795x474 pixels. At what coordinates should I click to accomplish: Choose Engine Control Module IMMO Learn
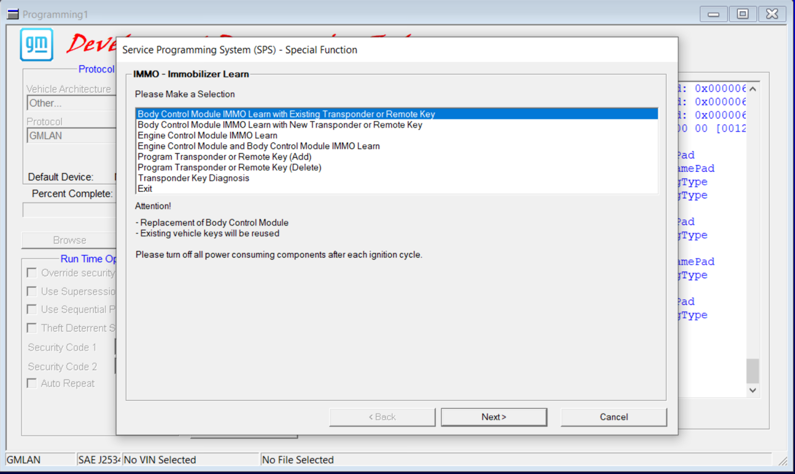tap(397, 135)
